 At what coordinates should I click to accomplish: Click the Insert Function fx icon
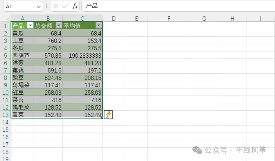75,6
